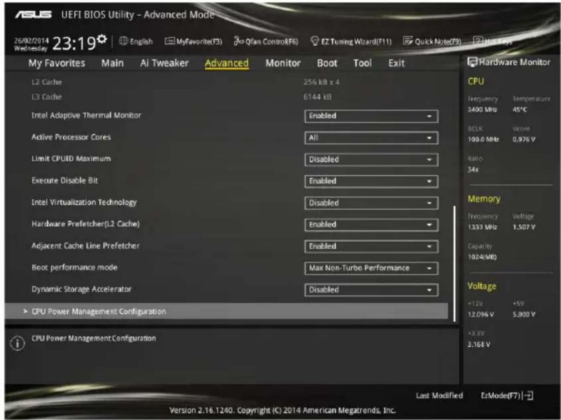Click Boot performance mode label
Image resolution: width=561 pixels, height=420 pixels.
coord(74,268)
